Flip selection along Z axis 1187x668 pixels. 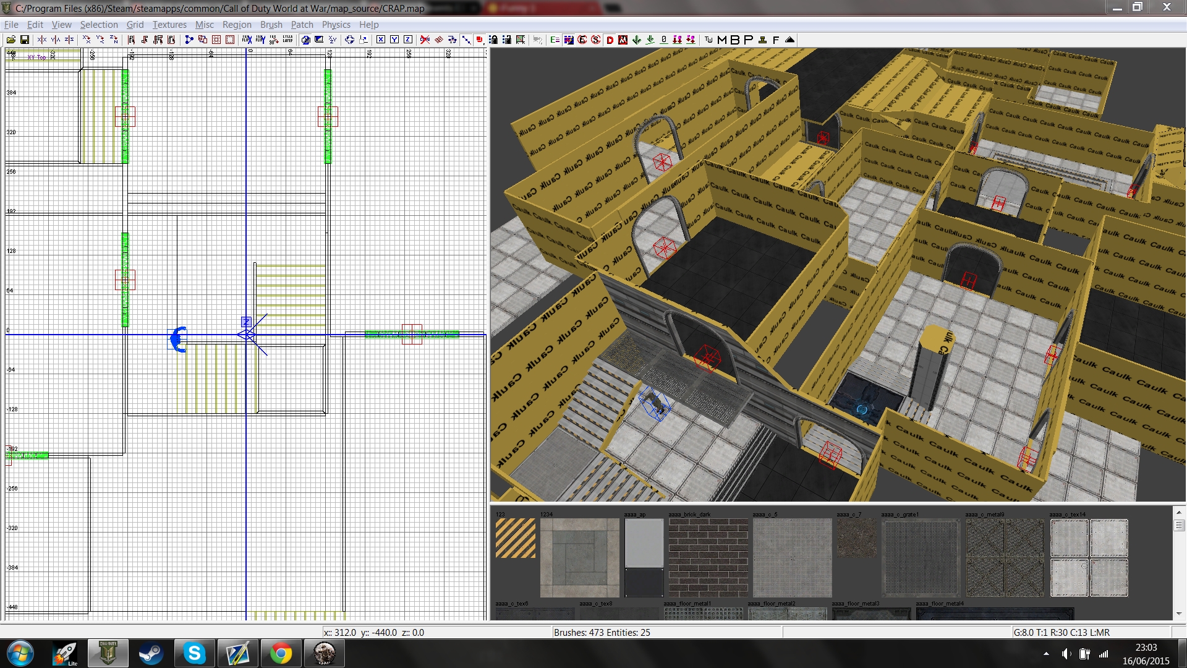pos(69,40)
